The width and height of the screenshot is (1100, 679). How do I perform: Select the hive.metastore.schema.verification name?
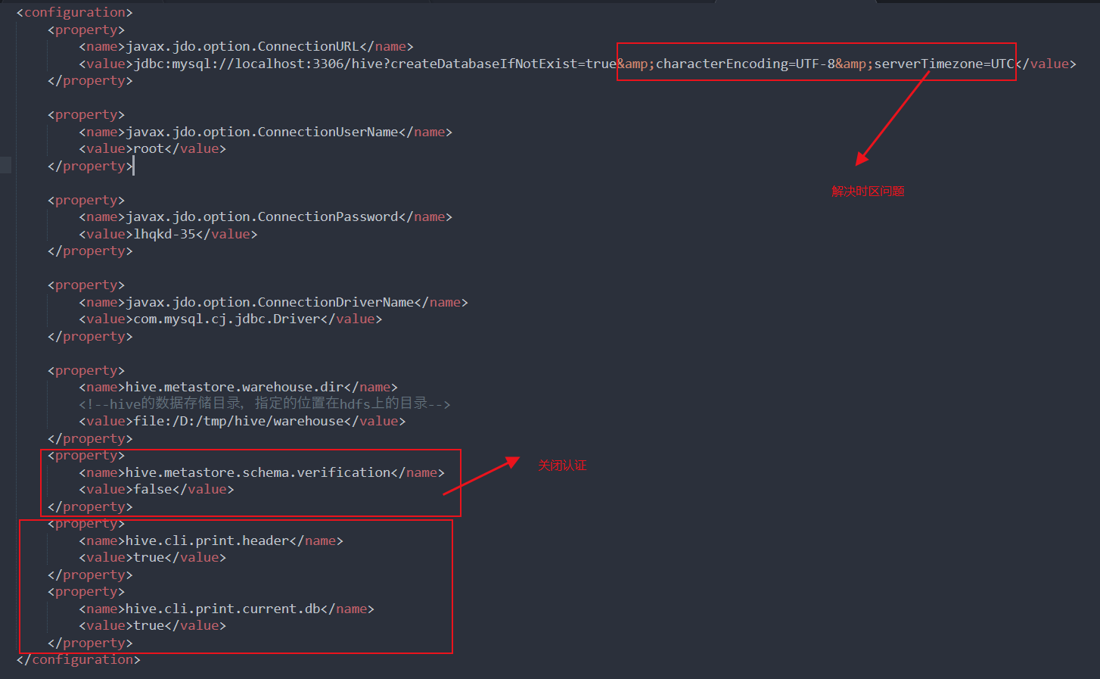[258, 472]
